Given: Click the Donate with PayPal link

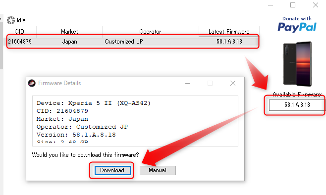Looking at the screenshot, I should click(x=297, y=24).
